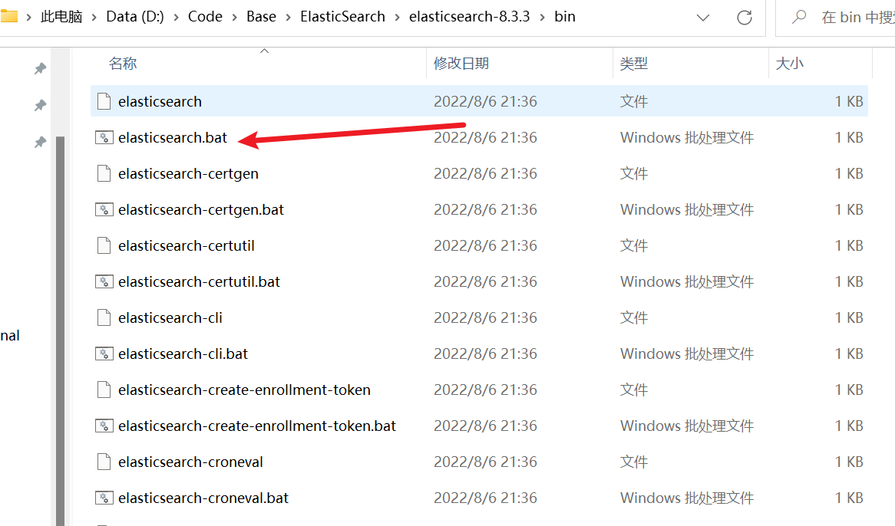Click the type cell of elasticsearch-certgen.bat
Screen dimensions: 895x526
[687, 210]
